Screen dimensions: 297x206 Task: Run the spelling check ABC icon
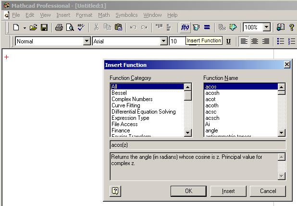pos(81,27)
